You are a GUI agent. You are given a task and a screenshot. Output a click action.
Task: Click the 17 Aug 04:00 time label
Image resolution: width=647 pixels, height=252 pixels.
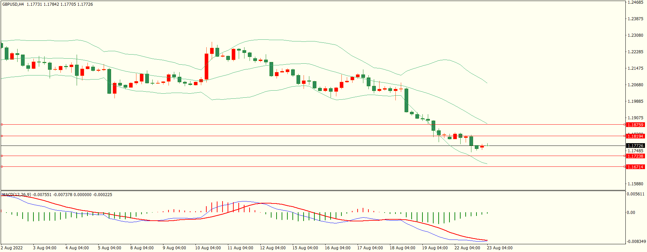pos(370,248)
